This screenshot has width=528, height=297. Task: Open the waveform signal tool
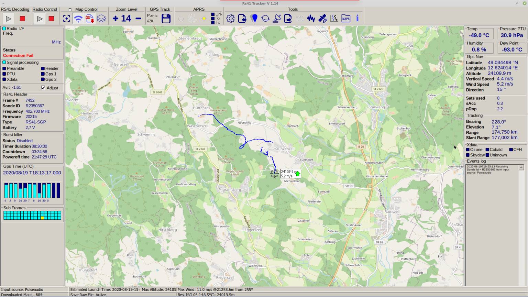(x=311, y=19)
